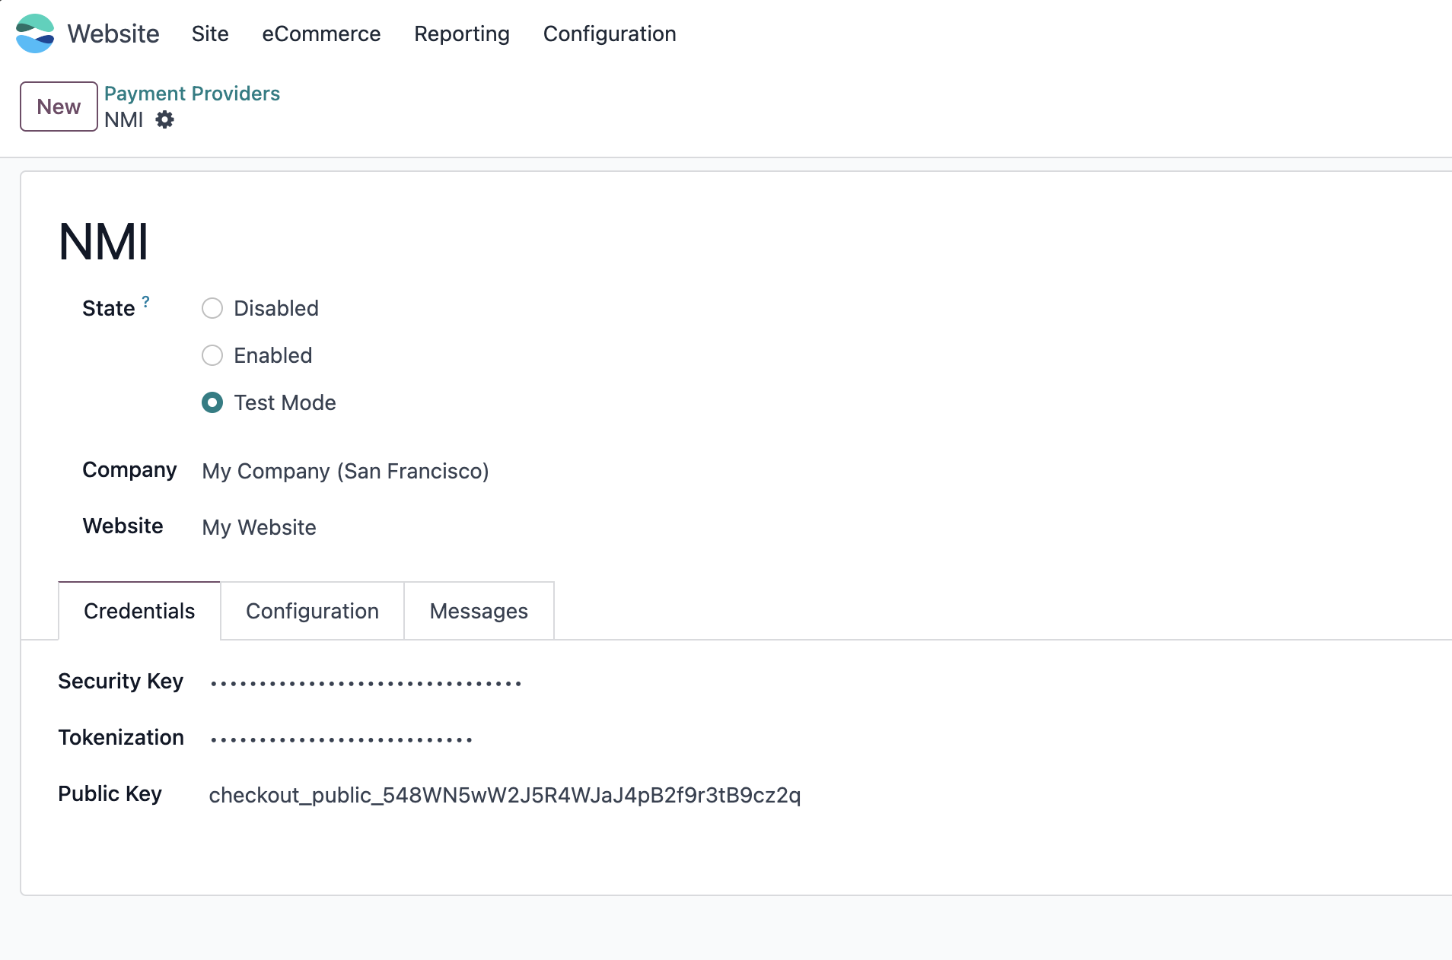Edit the NMI provider name title
Screen dimensions: 1452x960
click(x=103, y=243)
